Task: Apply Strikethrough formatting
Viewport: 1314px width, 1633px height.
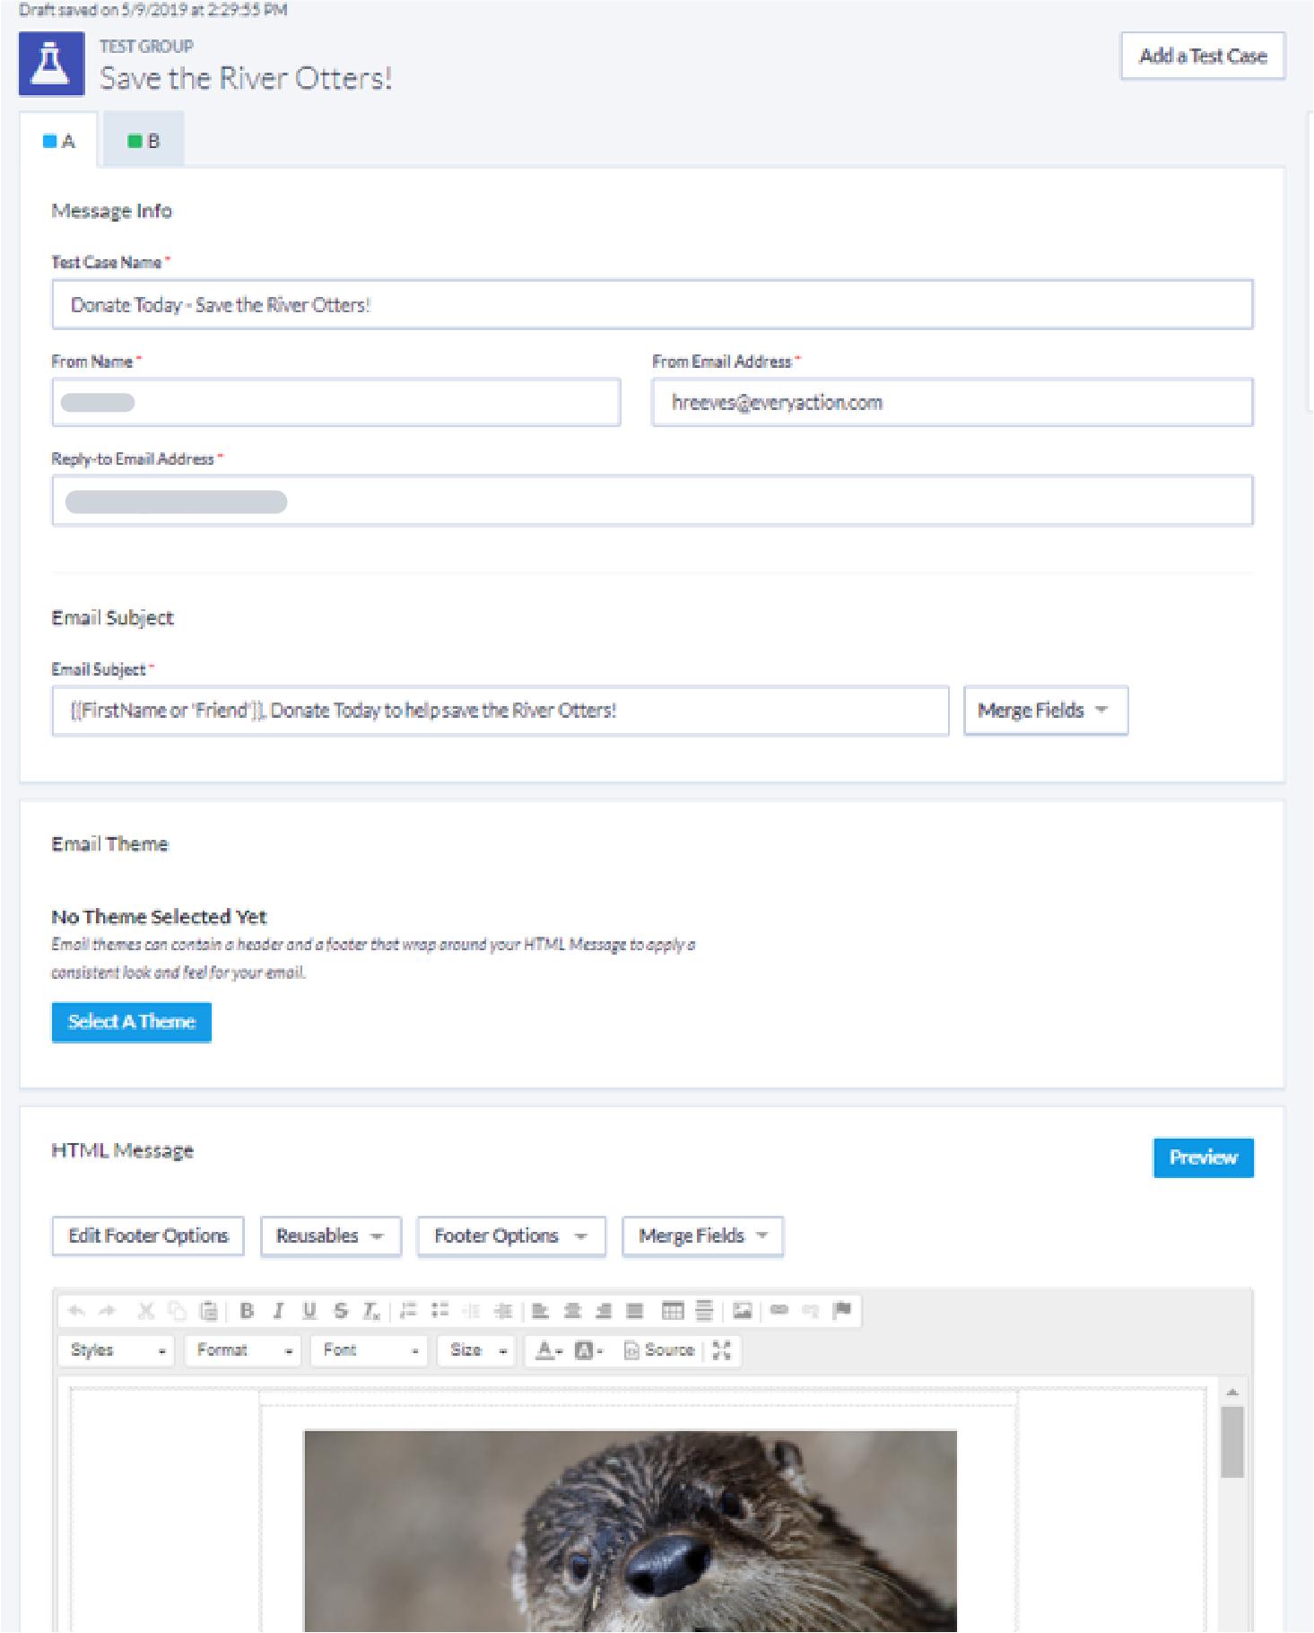Action: [341, 1311]
